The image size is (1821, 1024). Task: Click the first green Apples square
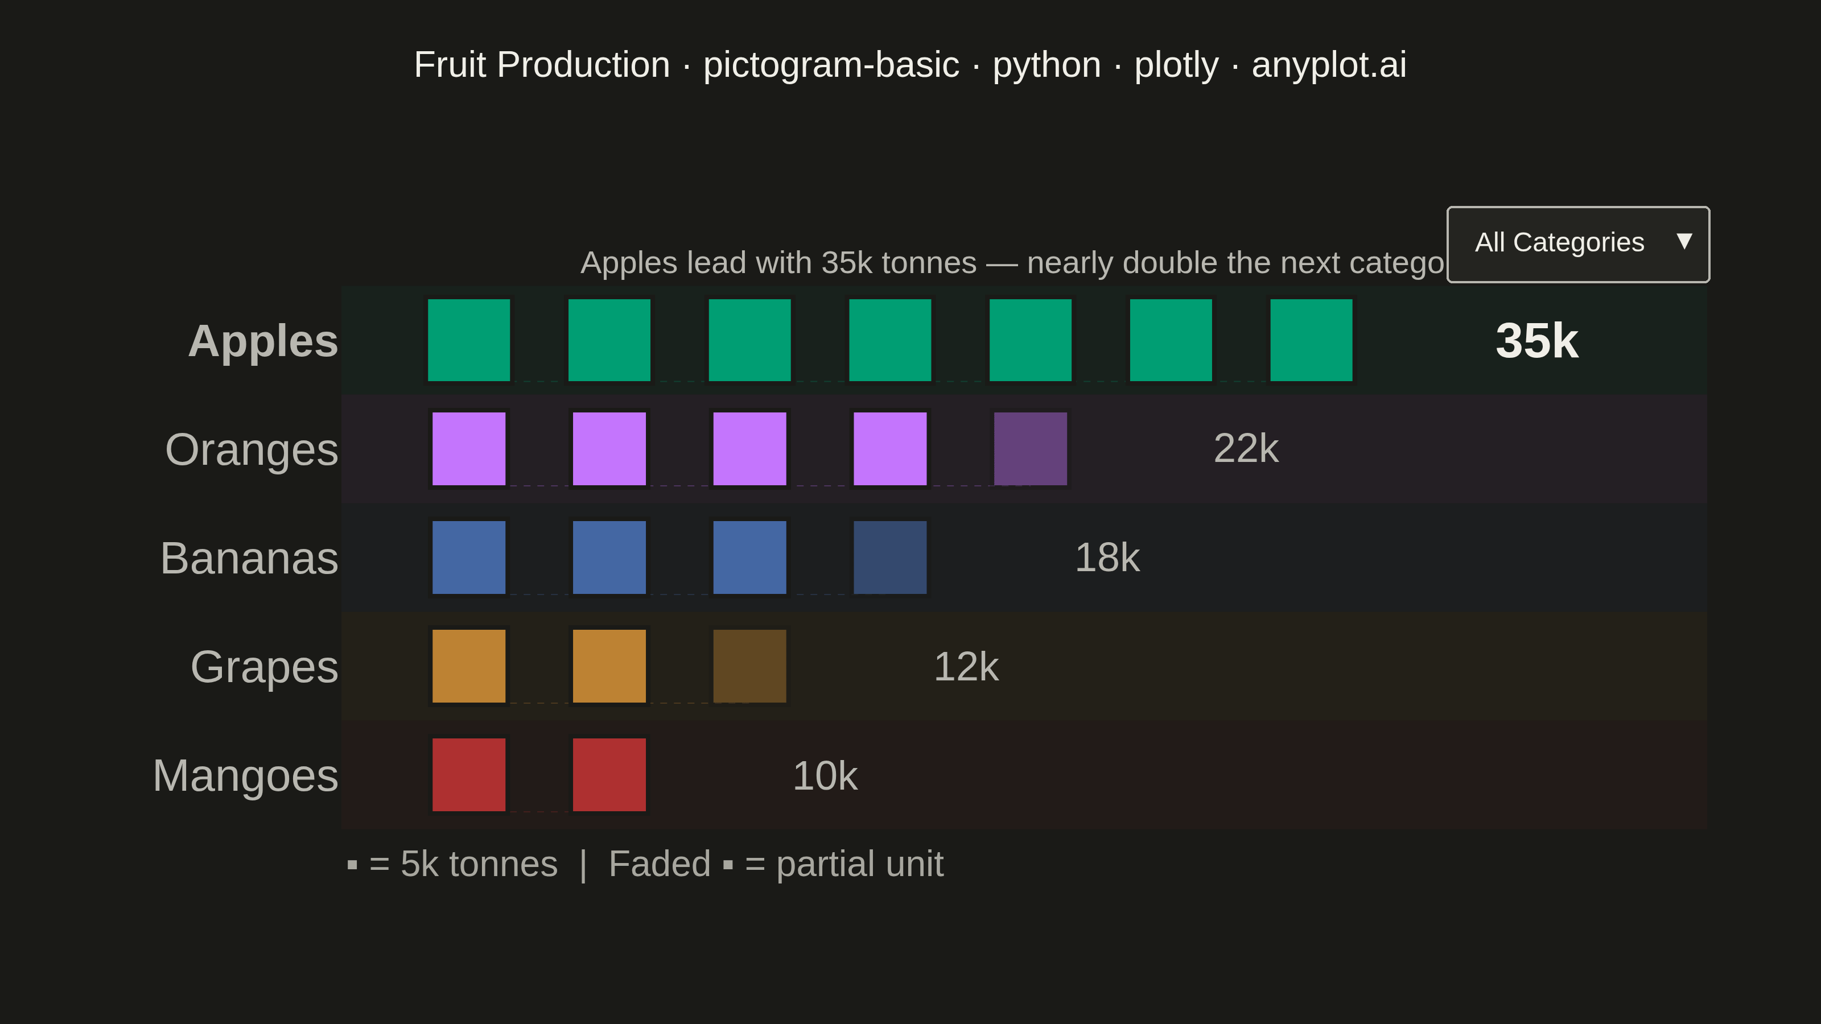pos(469,340)
